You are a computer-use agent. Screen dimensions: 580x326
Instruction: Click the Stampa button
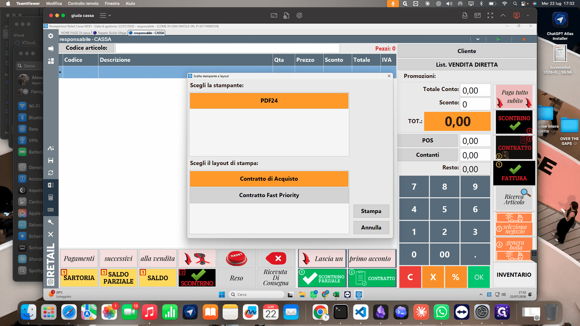[x=371, y=211]
